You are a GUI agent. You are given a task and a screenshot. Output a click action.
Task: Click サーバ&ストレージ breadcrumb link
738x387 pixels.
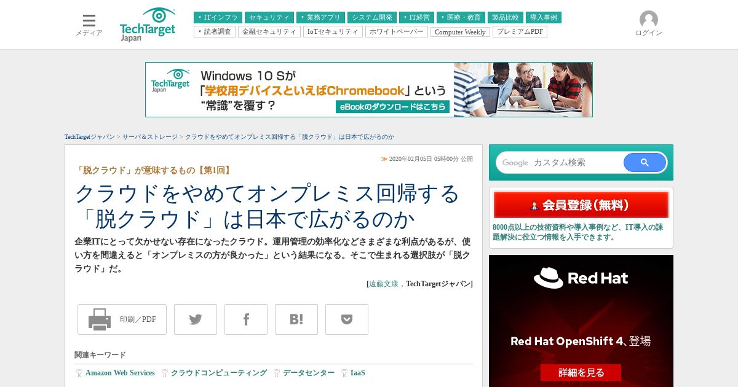point(150,137)
